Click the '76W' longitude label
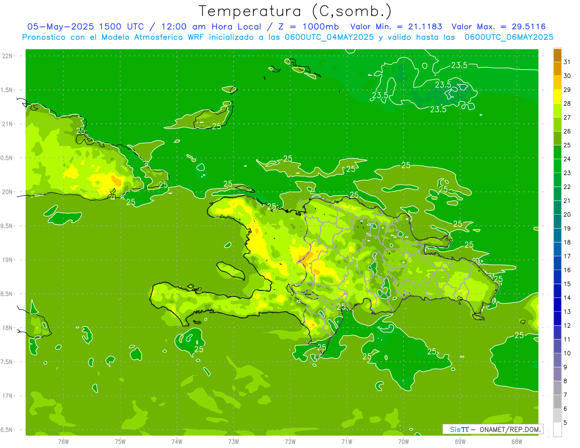The width and height of the screenshot is (580, 448). [63, 441]
